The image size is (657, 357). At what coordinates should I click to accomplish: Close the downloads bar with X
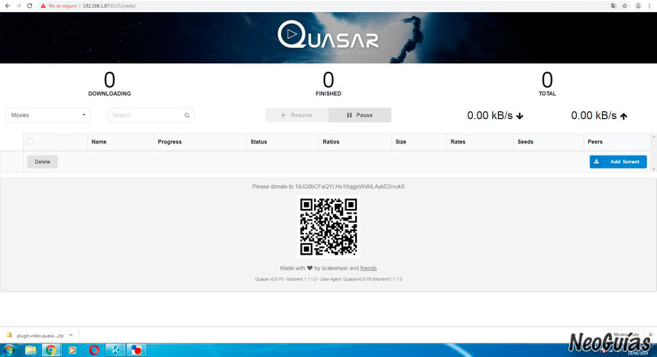[650, 334]
